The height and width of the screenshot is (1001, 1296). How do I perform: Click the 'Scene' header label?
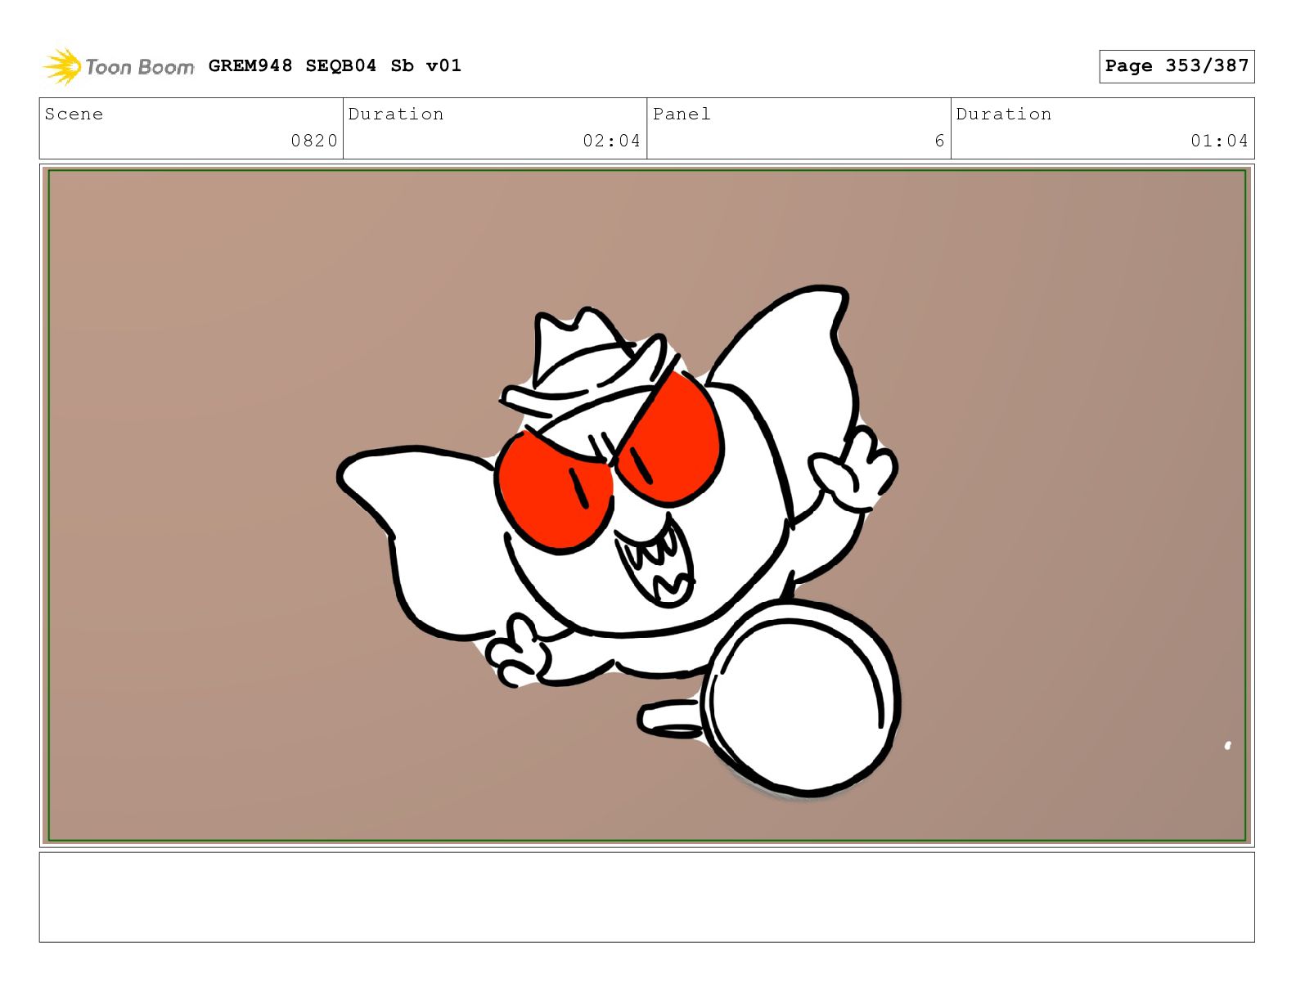pyautogui.click(x=74, y=114)
